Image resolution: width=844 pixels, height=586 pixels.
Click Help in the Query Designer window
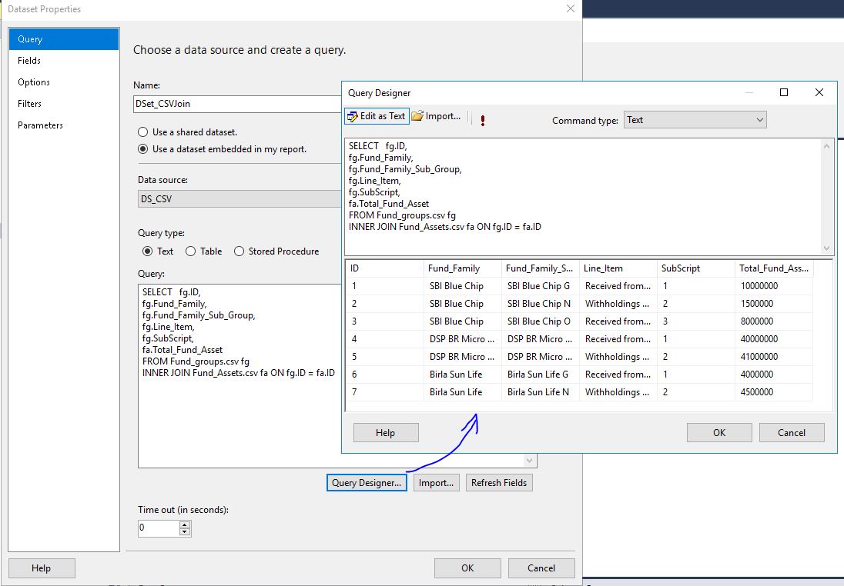pyautogui.click(x=385, y=432)
